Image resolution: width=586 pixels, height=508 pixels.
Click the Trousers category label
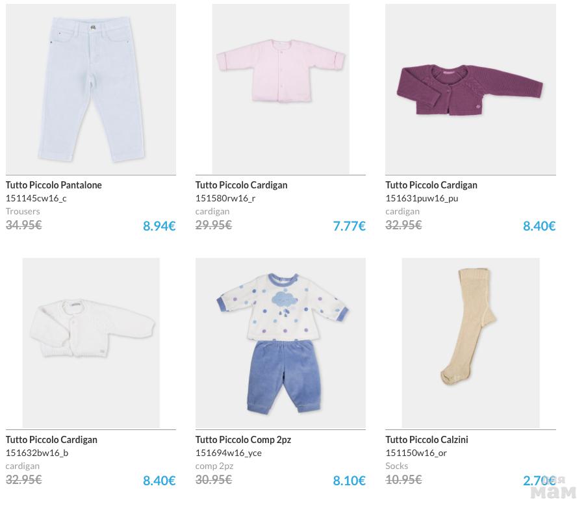(23, 211)
